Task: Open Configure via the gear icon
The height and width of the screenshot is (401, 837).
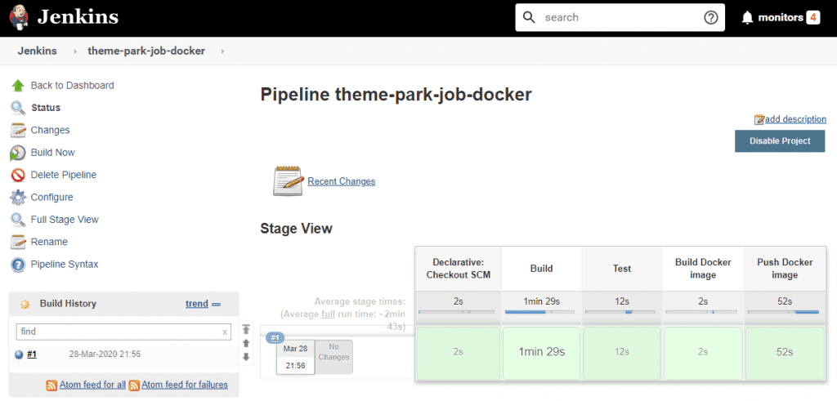Action: click(x=18, y=198)
